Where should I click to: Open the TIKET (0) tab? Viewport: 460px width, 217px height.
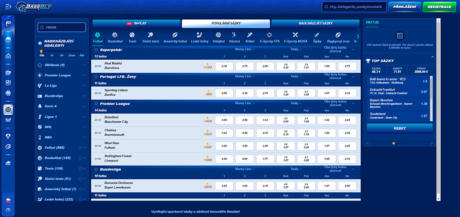click(x=372, y=22)
